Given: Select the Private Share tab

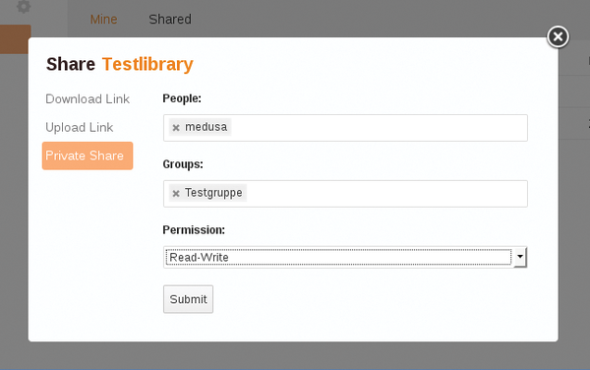Looking at the screenshot, I should 88,155.
